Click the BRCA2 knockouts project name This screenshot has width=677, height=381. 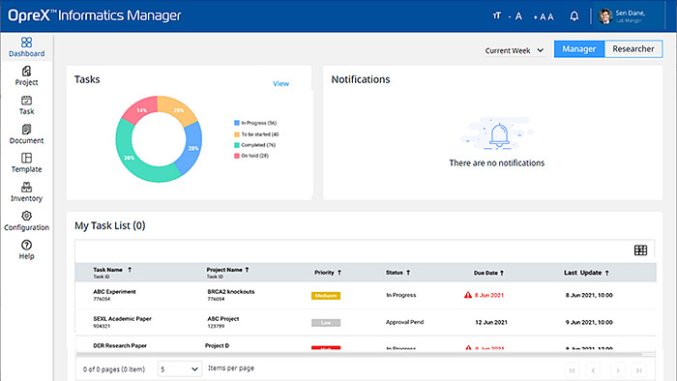pos(230,292)
